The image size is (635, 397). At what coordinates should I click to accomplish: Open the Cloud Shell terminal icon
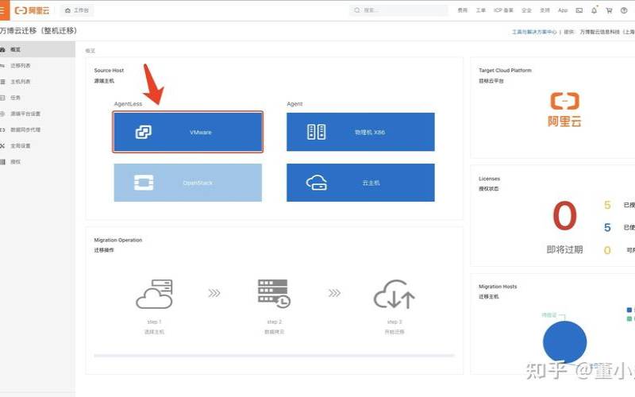pyautogui.click(x=579, y=10)
